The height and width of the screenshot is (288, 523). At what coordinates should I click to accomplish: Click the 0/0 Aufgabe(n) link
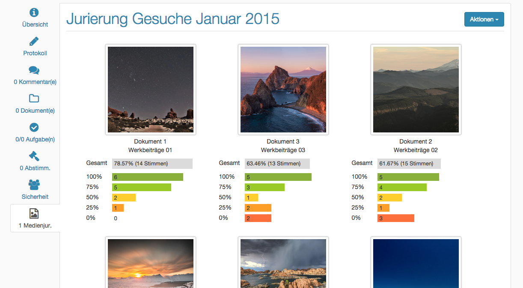point(35,139)
